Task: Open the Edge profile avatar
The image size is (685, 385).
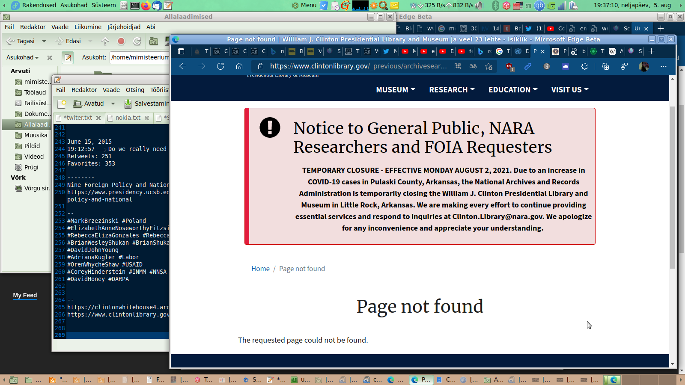Action: click(x=643, y=66)
